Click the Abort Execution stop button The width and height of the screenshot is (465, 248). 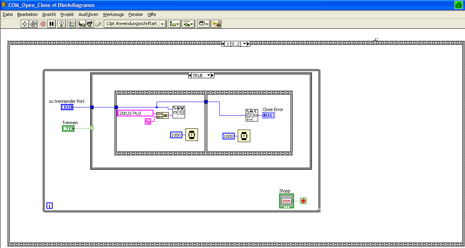pos(43,24)
